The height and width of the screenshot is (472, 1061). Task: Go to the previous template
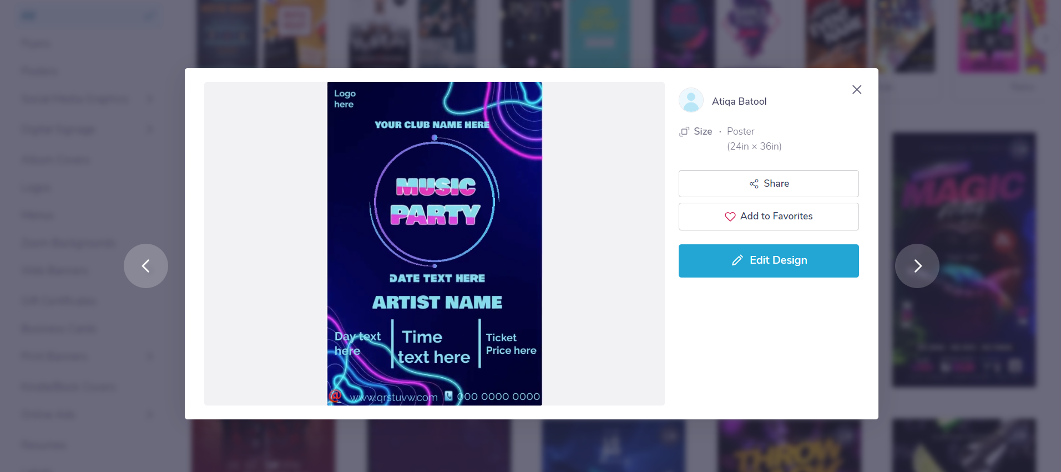[146, 266]
